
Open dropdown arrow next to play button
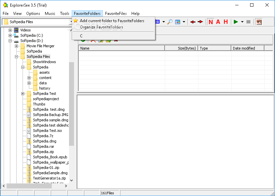[x=242, y=22]
